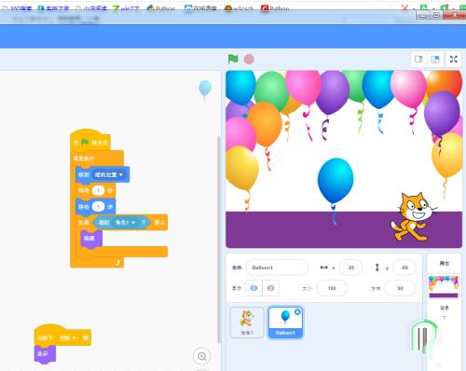
Task: Open the win7 bookmark in browser bar
Action: click(x=126, y=8)
